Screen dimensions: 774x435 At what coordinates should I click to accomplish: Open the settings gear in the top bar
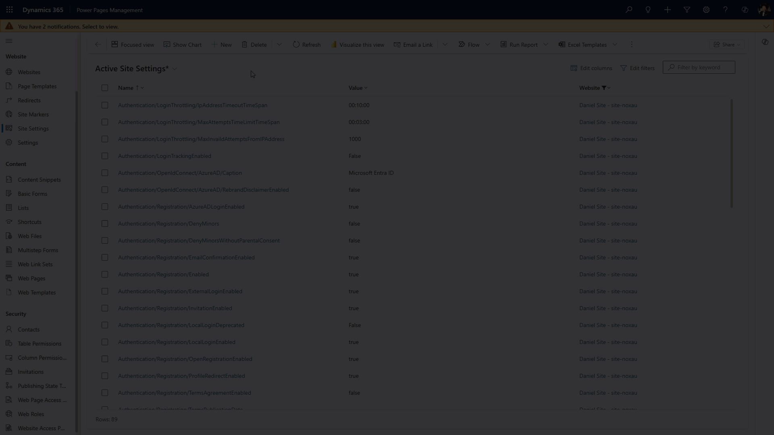pyautogui.click(x=706, y=10)
